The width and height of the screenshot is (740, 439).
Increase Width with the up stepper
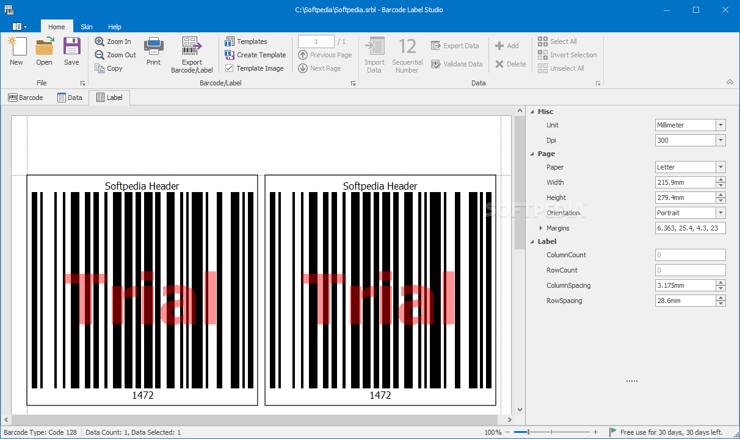point(721,180)
